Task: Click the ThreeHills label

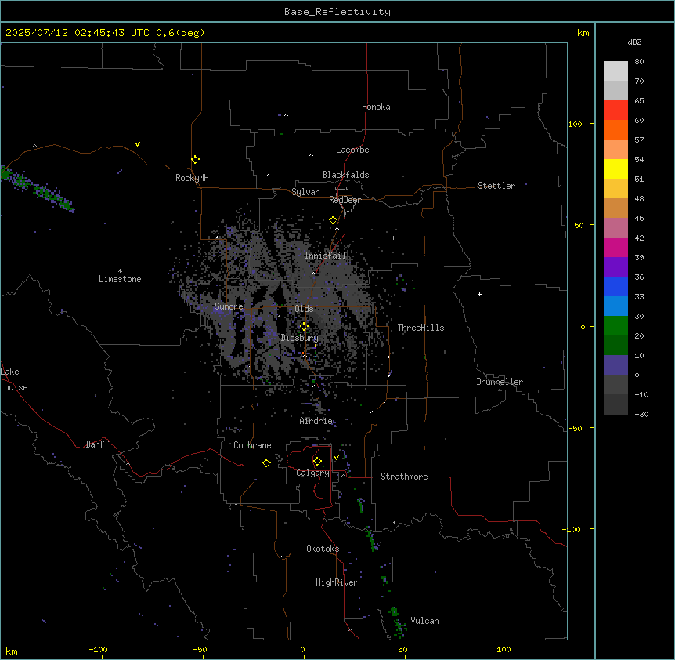Action: 421,328
